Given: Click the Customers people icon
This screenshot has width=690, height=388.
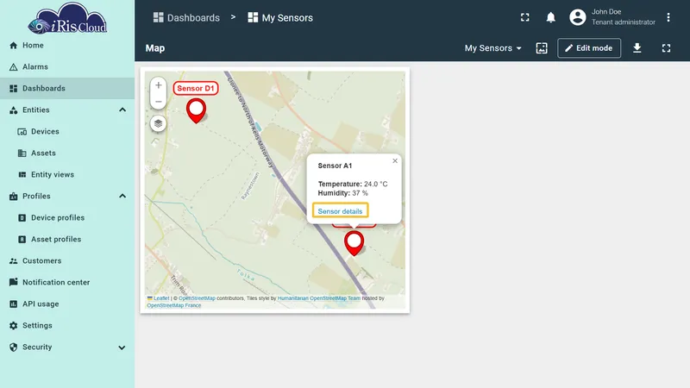Looking at the screenshot, I should tap(13, 261).
